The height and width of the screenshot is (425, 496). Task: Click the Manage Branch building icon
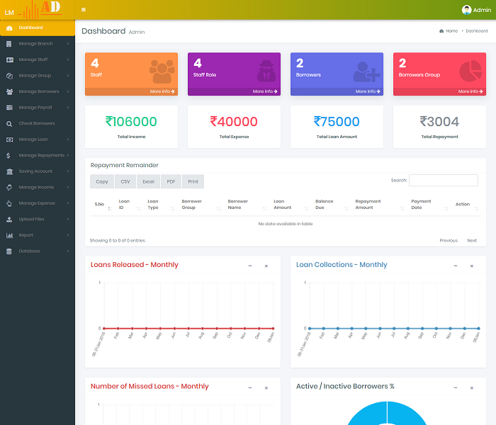(x=9, y=44)
